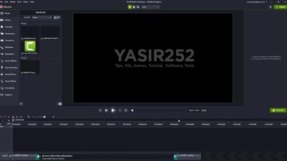The image size is (287, 161).
Task: Click the timeline zoom out minus
Action: (34, 117)
